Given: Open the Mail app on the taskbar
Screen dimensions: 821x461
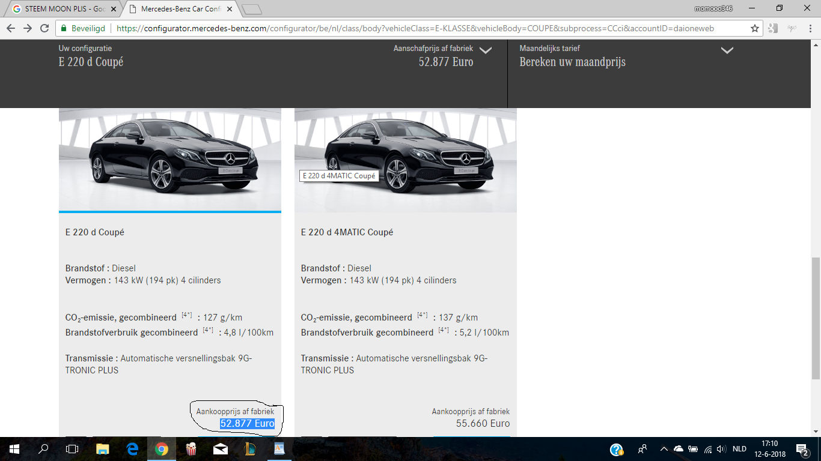Looking at the screenshot, I should [x=221, y=449].
